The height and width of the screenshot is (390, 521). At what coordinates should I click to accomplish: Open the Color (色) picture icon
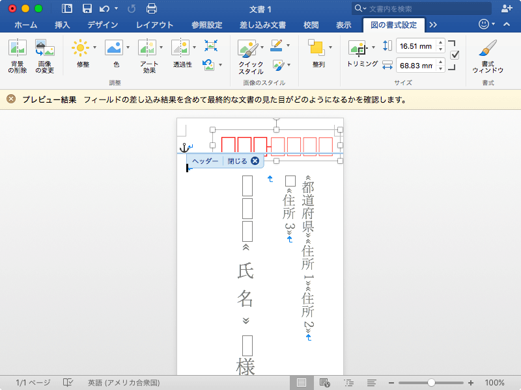pos(114,47)
